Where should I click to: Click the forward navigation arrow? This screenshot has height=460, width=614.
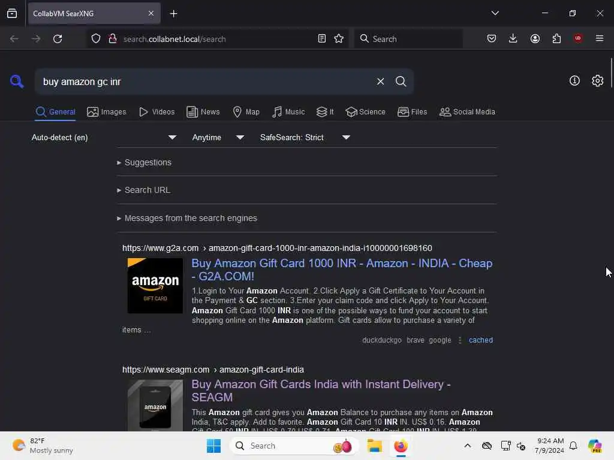36,39
